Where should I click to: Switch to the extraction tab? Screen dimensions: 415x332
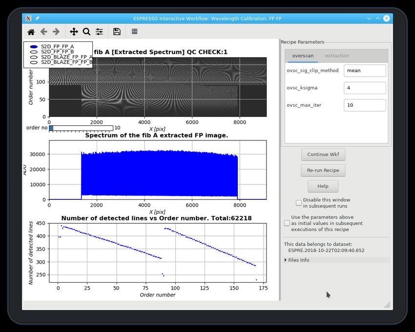click(337, 56)
